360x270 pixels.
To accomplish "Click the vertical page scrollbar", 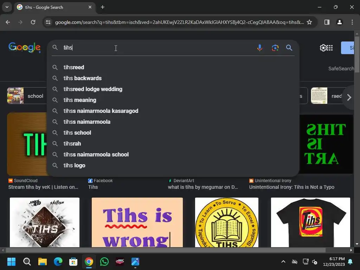I will pyautogui.click(x=357, y=54).
